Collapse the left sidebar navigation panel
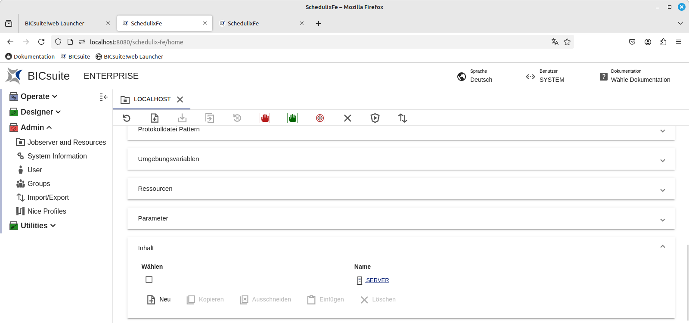 (103, 97)
